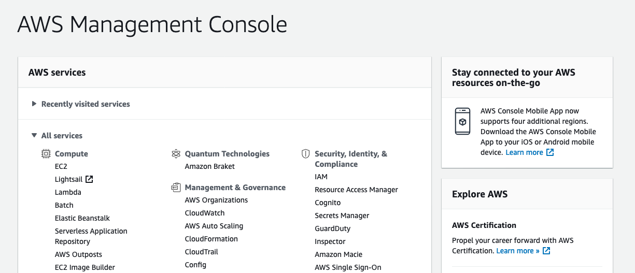The image size is (635, 273).
Task: Expand Recently visited services
Action: point(80,104)
